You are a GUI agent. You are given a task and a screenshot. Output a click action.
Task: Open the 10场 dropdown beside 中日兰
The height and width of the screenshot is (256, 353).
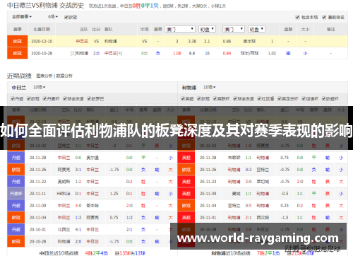[39, 88]
